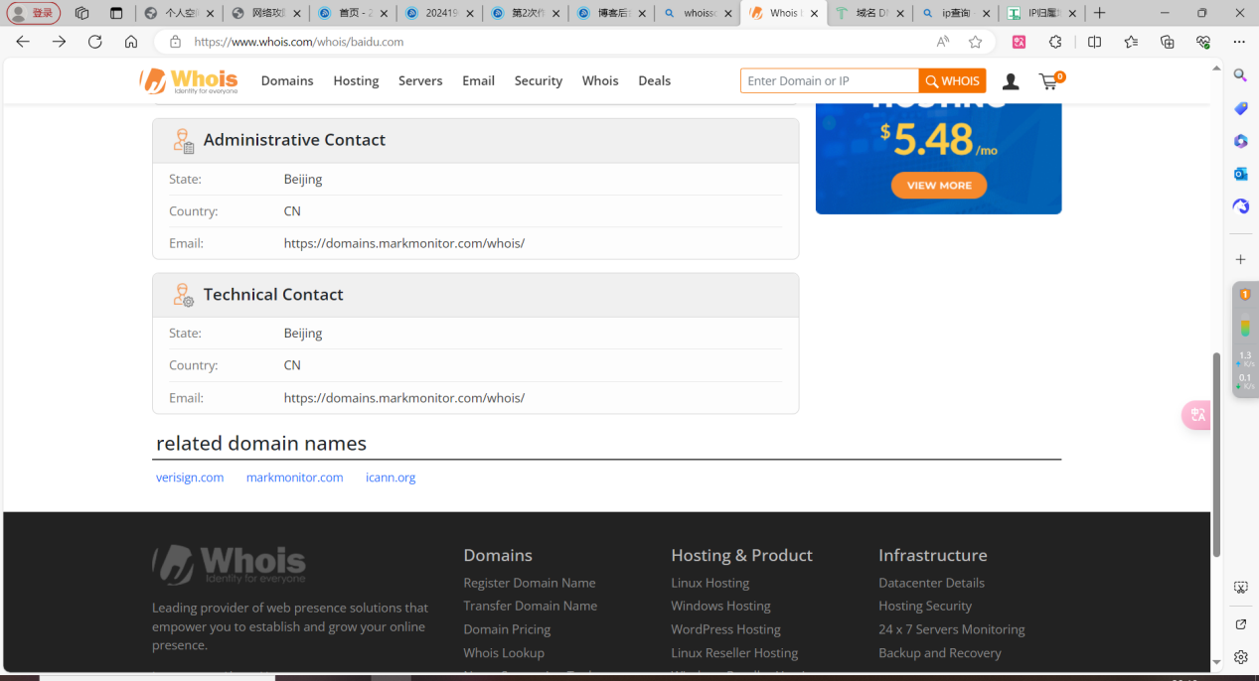Close the active Whois tab

[x=815, y=14]
